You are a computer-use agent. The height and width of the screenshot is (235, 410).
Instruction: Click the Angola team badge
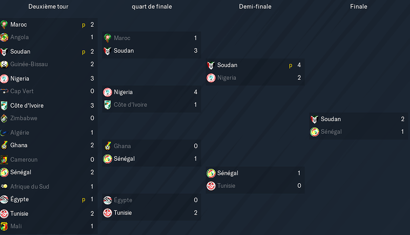coord(4,37)
